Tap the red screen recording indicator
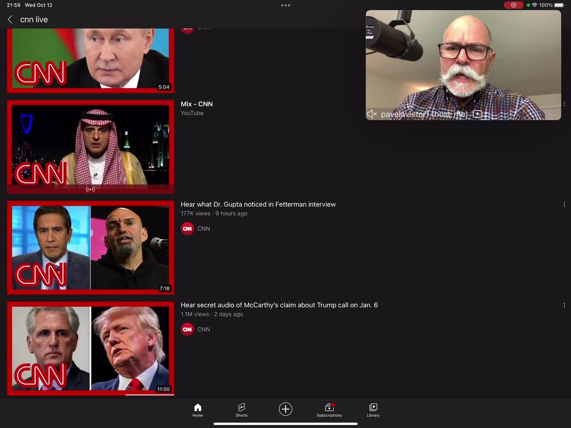 513,5
